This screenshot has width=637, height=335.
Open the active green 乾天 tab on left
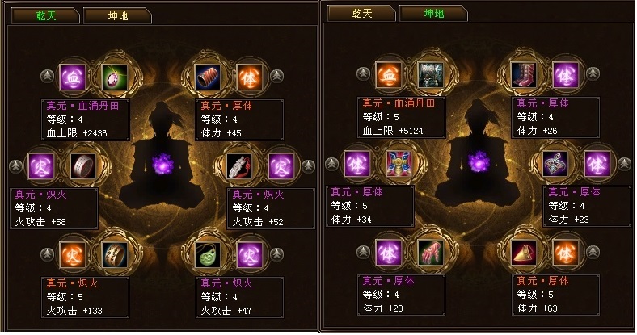click(45, 16)
